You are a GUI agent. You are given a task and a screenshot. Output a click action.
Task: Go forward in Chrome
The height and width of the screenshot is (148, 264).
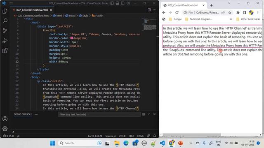170,13
